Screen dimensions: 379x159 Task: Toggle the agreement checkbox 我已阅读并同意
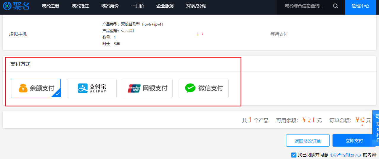[x=294, y=155]
